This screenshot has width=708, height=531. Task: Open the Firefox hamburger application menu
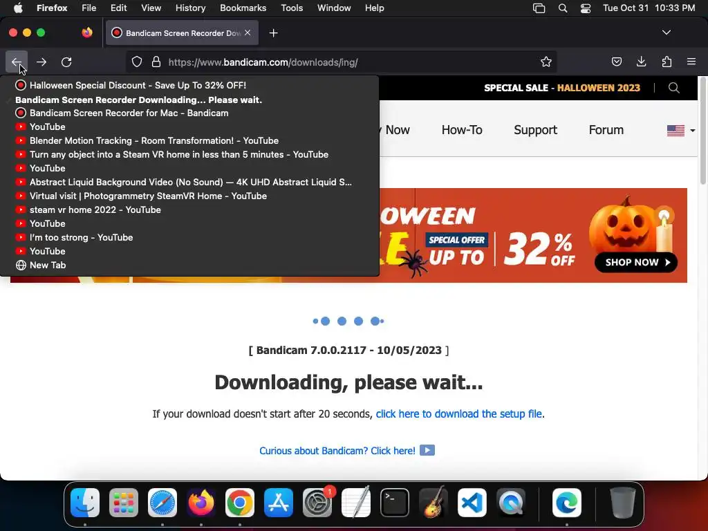(x=691, y=62)
